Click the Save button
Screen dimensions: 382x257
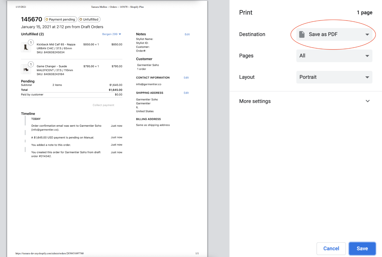point(362,248)
